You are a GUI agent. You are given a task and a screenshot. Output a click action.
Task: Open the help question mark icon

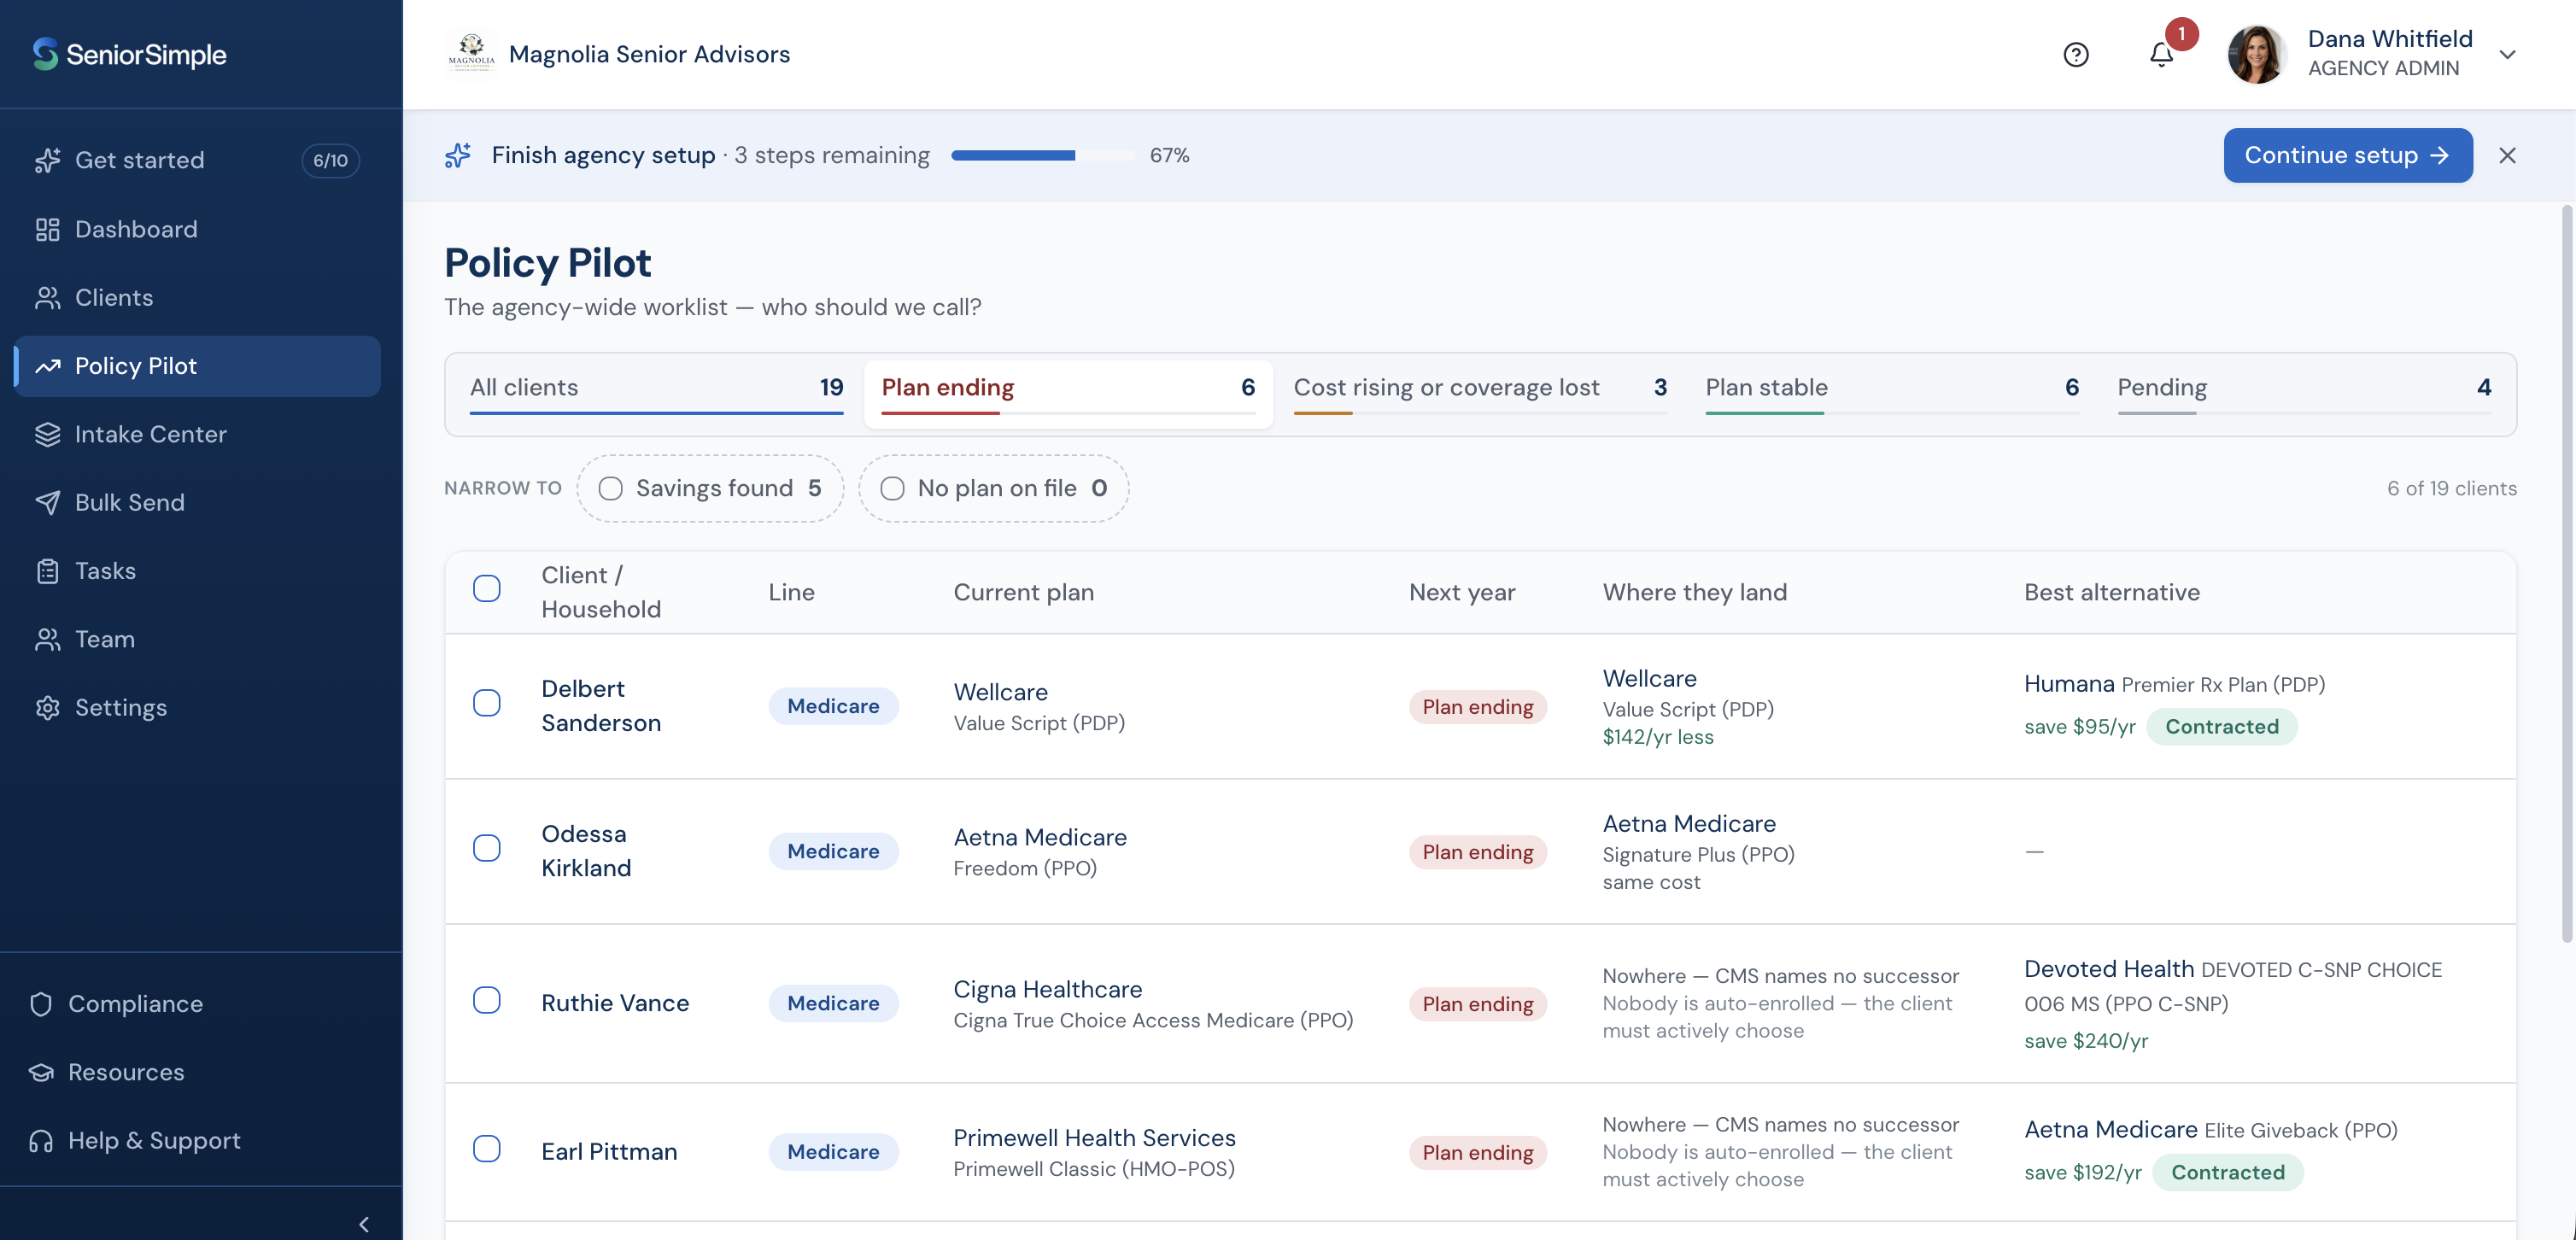pos(2076,54)
